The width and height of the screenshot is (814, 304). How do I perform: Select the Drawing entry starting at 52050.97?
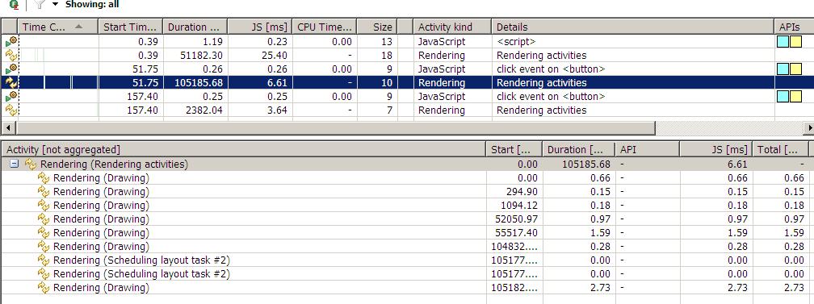[x=406, y=219]
